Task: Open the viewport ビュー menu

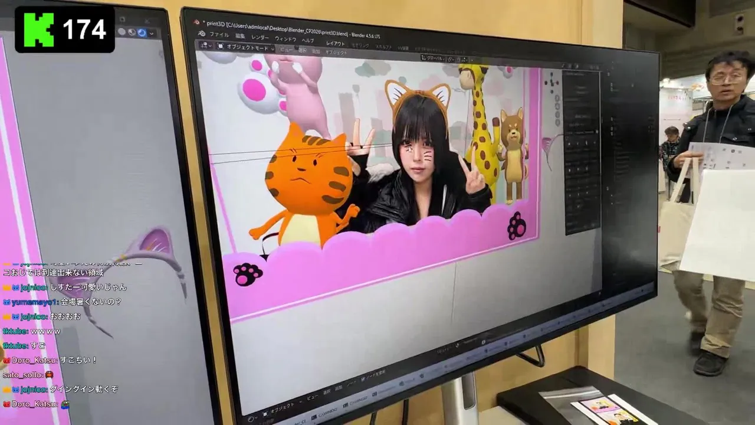Action: pyautogui.click(x=286, y=50)
